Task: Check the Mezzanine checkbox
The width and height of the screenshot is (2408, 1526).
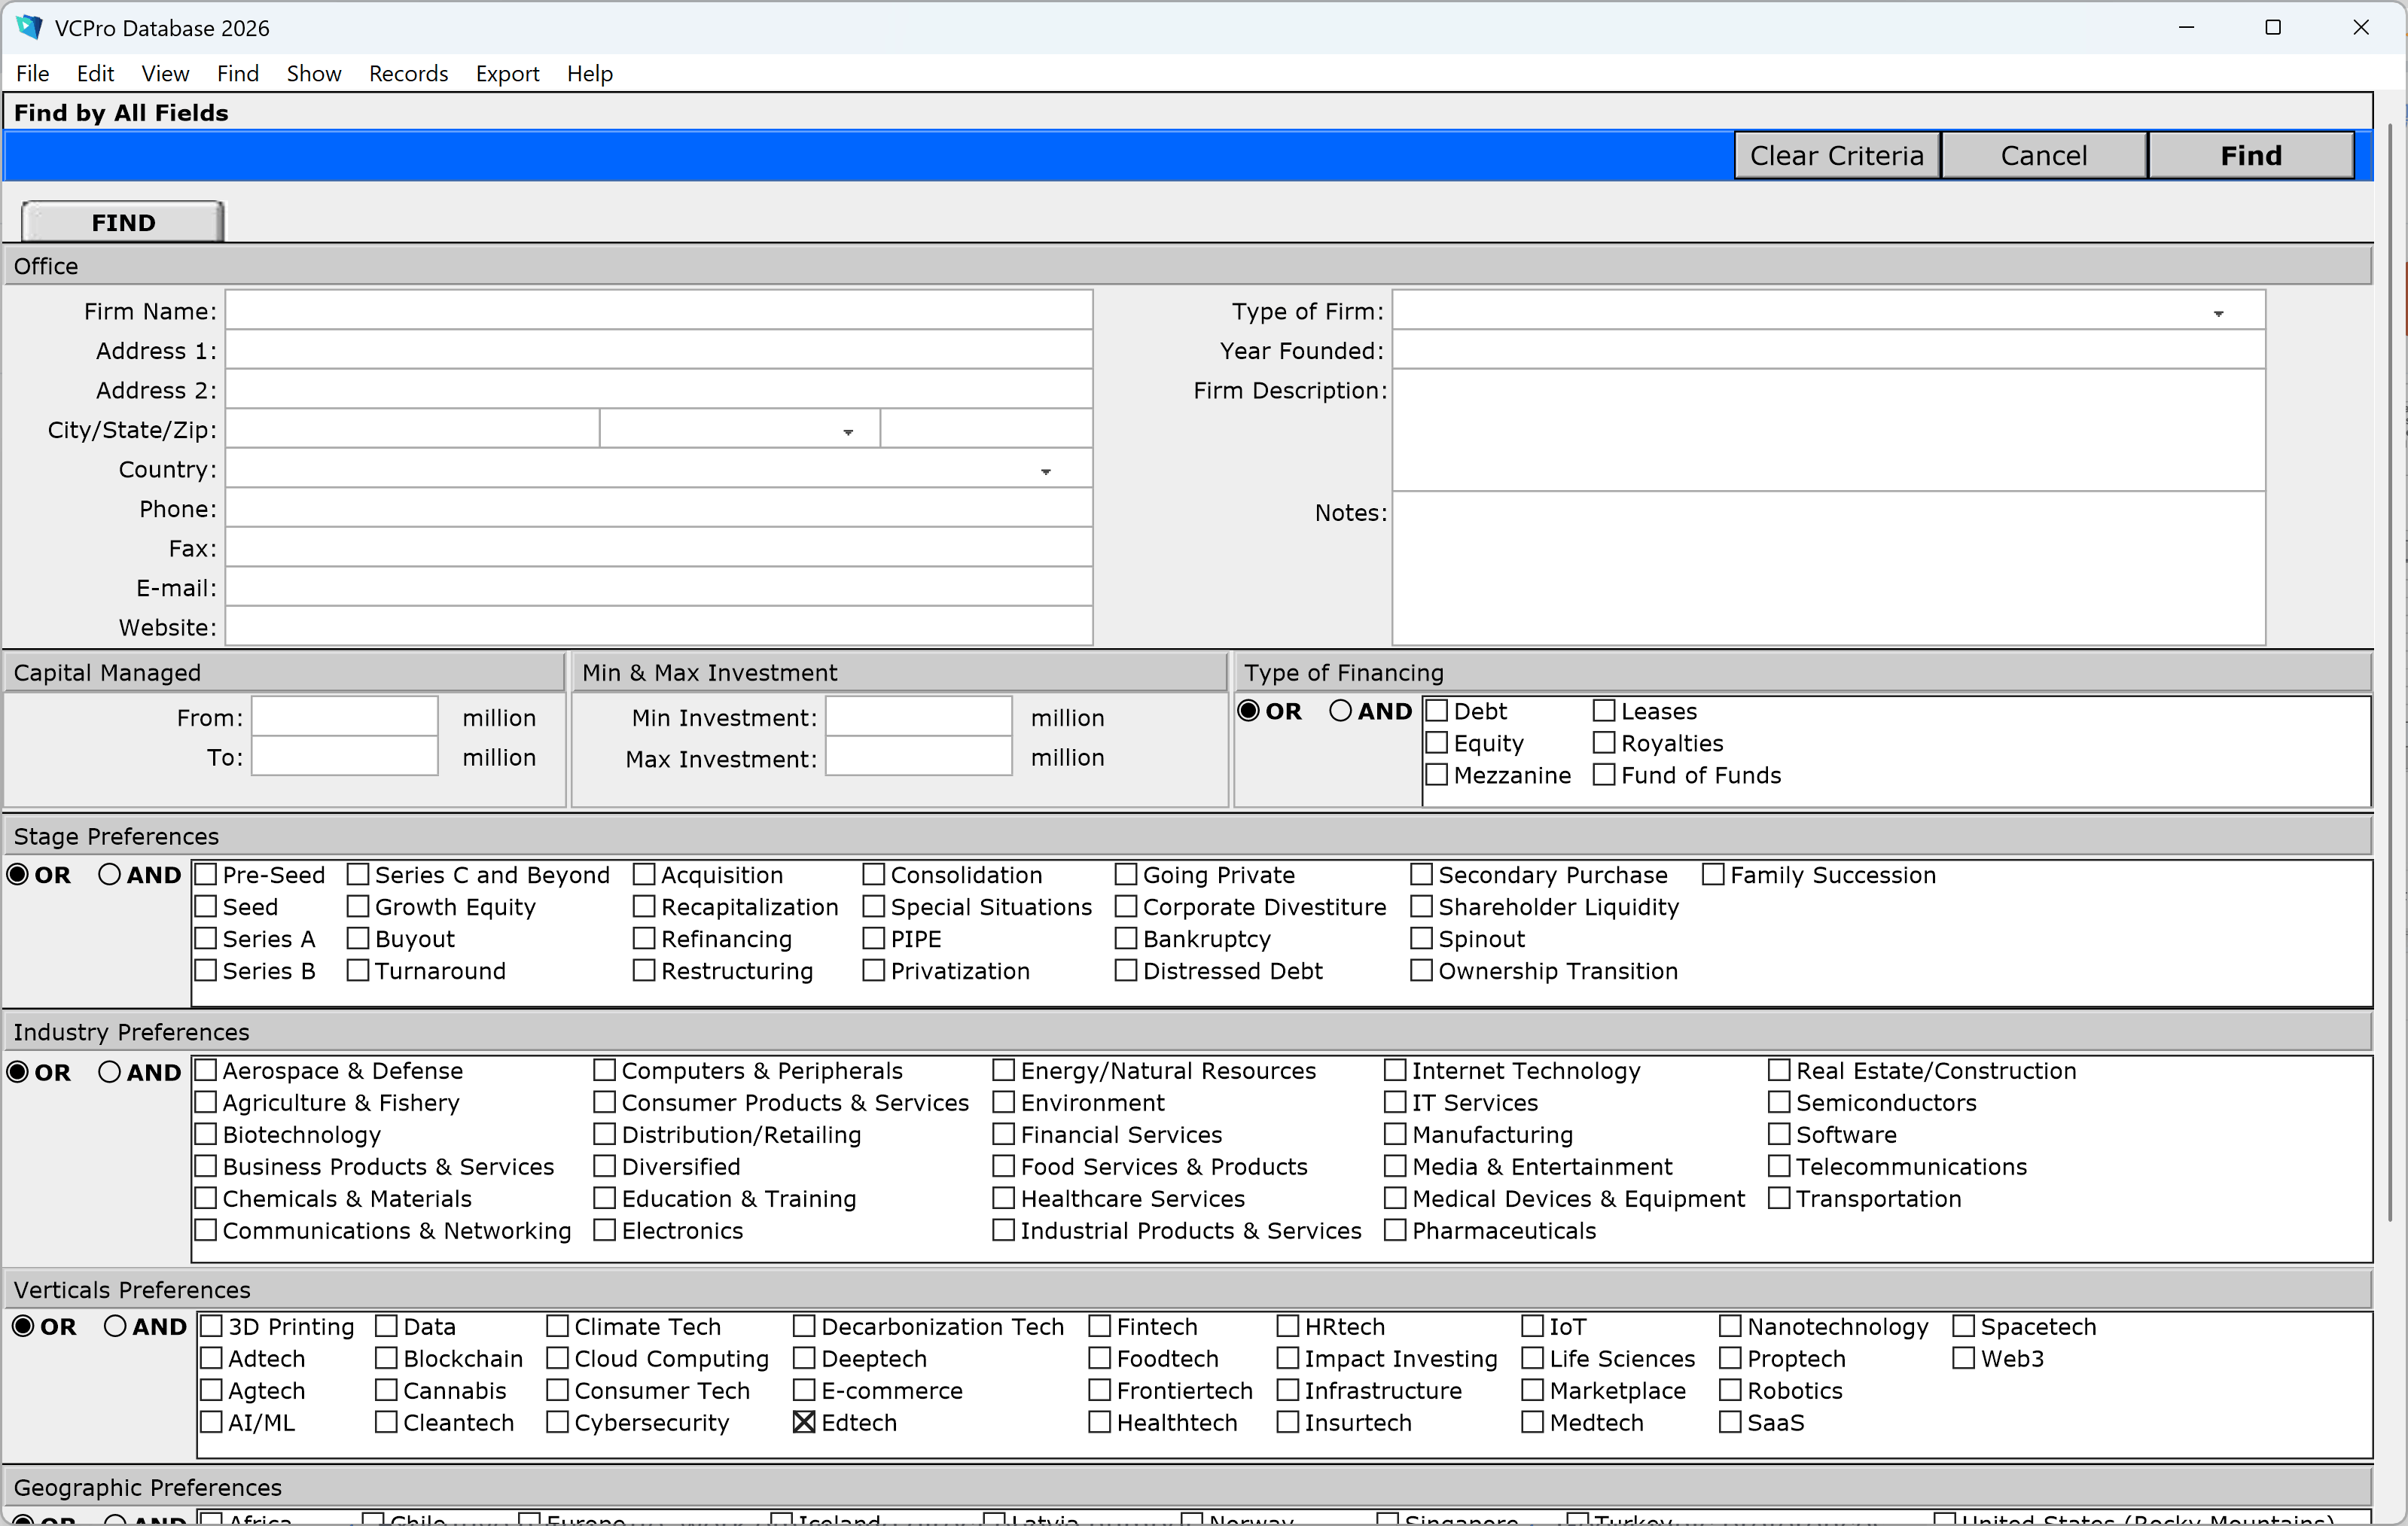Action: point(1437,774)
